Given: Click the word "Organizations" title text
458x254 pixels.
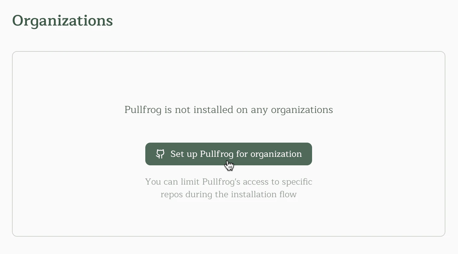Looking at the screenshot, I should click(62, 21).
